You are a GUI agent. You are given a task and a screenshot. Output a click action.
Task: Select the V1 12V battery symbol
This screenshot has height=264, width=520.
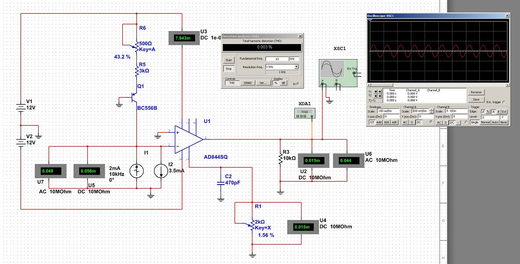21,107
